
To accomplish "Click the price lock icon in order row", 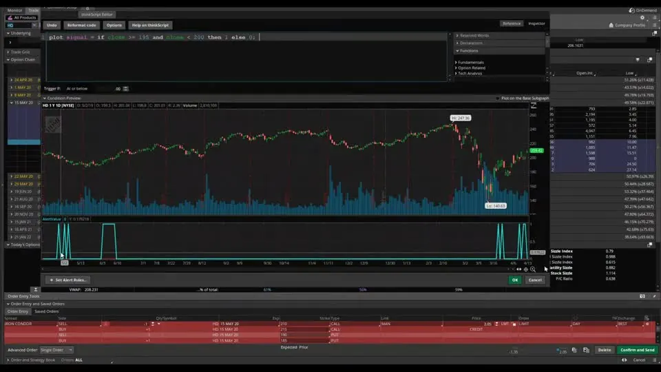I will point(514,324).
